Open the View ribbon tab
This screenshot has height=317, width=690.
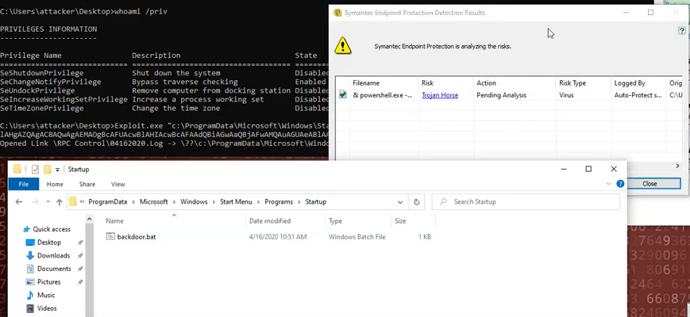118,184
